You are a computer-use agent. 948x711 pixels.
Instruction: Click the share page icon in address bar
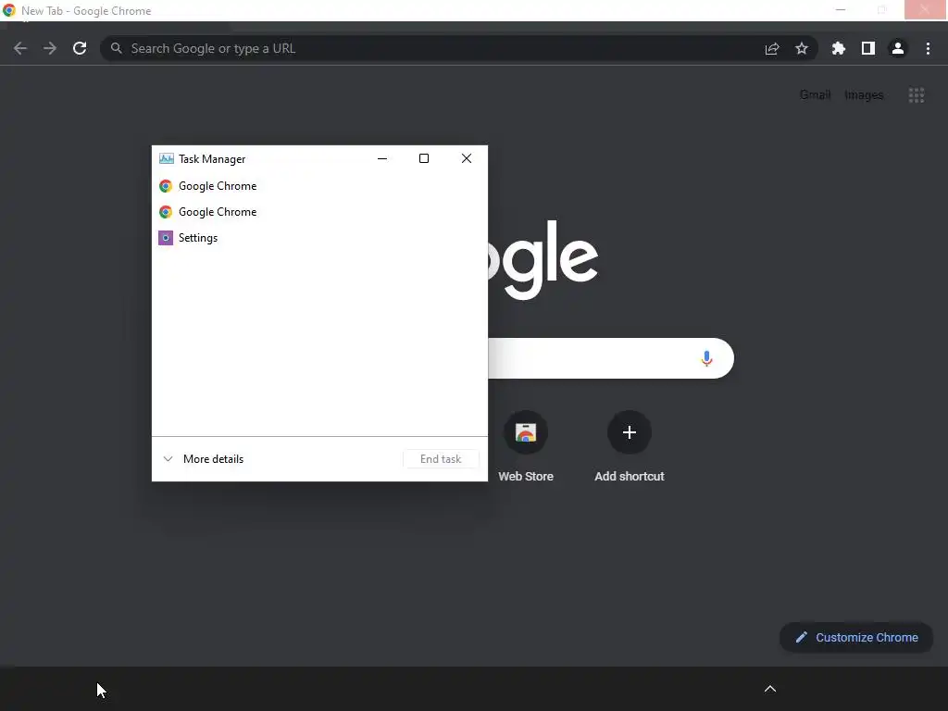click(772, 49)
